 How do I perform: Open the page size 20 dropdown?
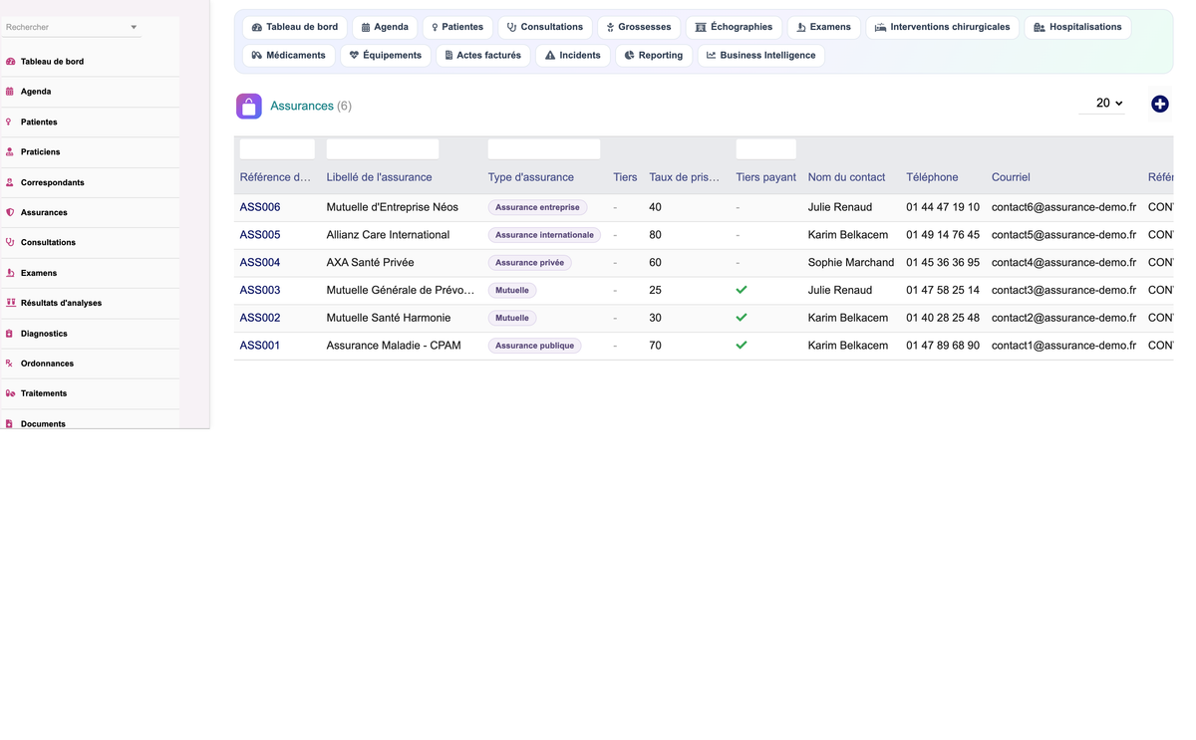click(1102, 104)
